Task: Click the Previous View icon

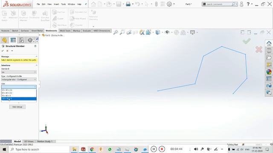Action: click(129, 32)
